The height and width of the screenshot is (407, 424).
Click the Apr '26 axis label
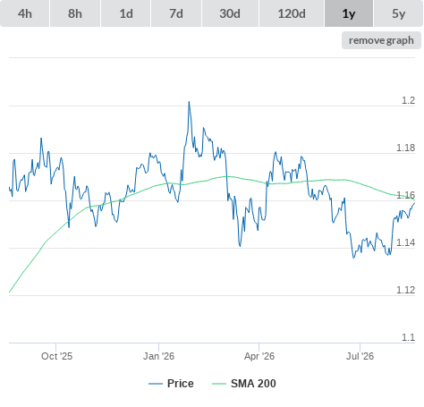(x=259, y=356)
